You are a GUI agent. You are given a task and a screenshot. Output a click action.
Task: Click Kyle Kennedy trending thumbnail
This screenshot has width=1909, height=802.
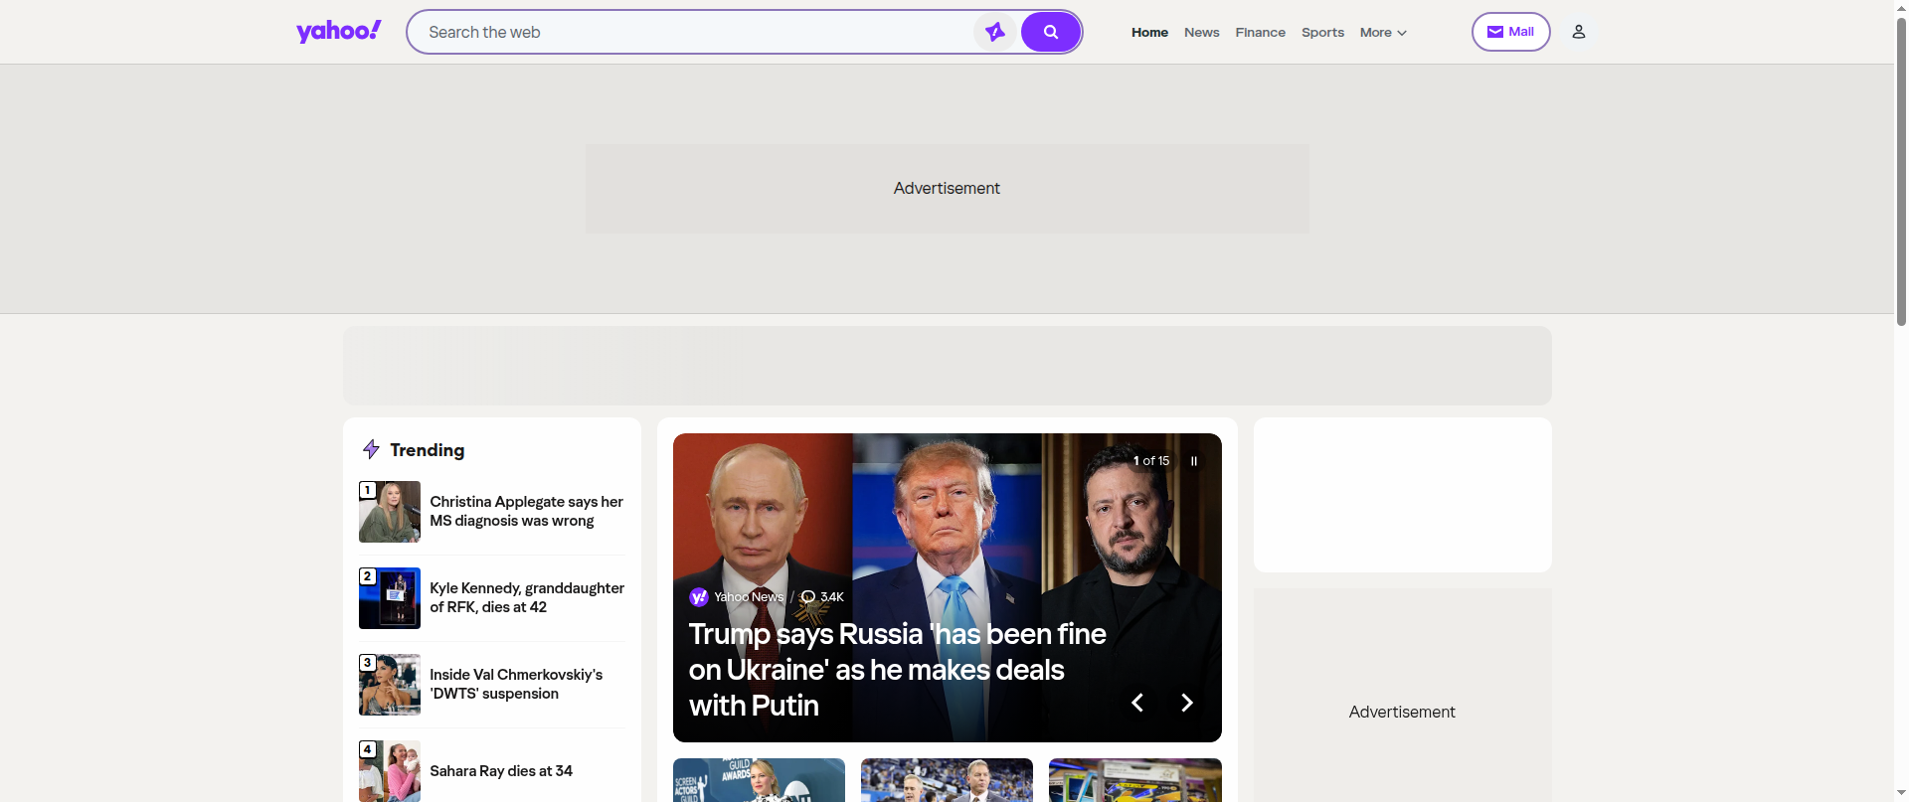[389, 597]
